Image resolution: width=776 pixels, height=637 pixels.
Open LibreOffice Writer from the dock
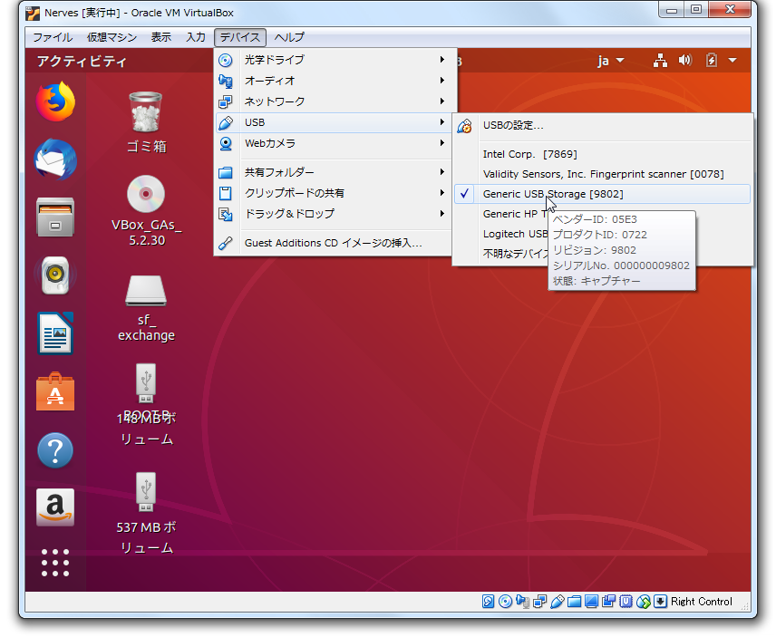coord(55,333)
